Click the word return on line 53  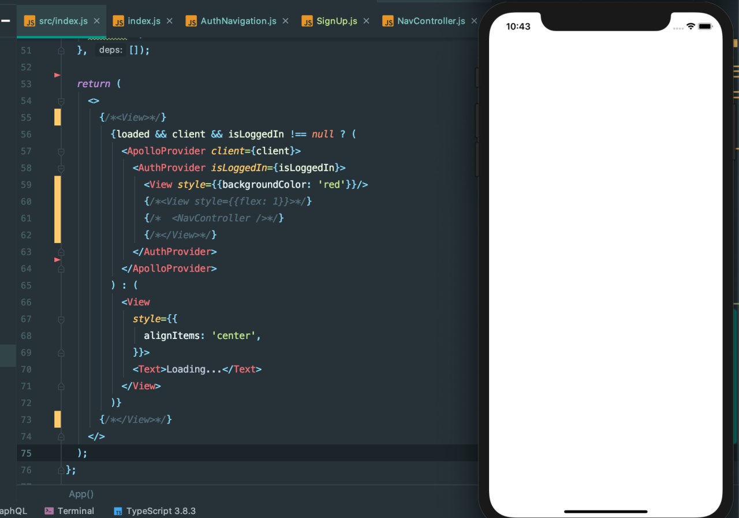tap(94, 84)
